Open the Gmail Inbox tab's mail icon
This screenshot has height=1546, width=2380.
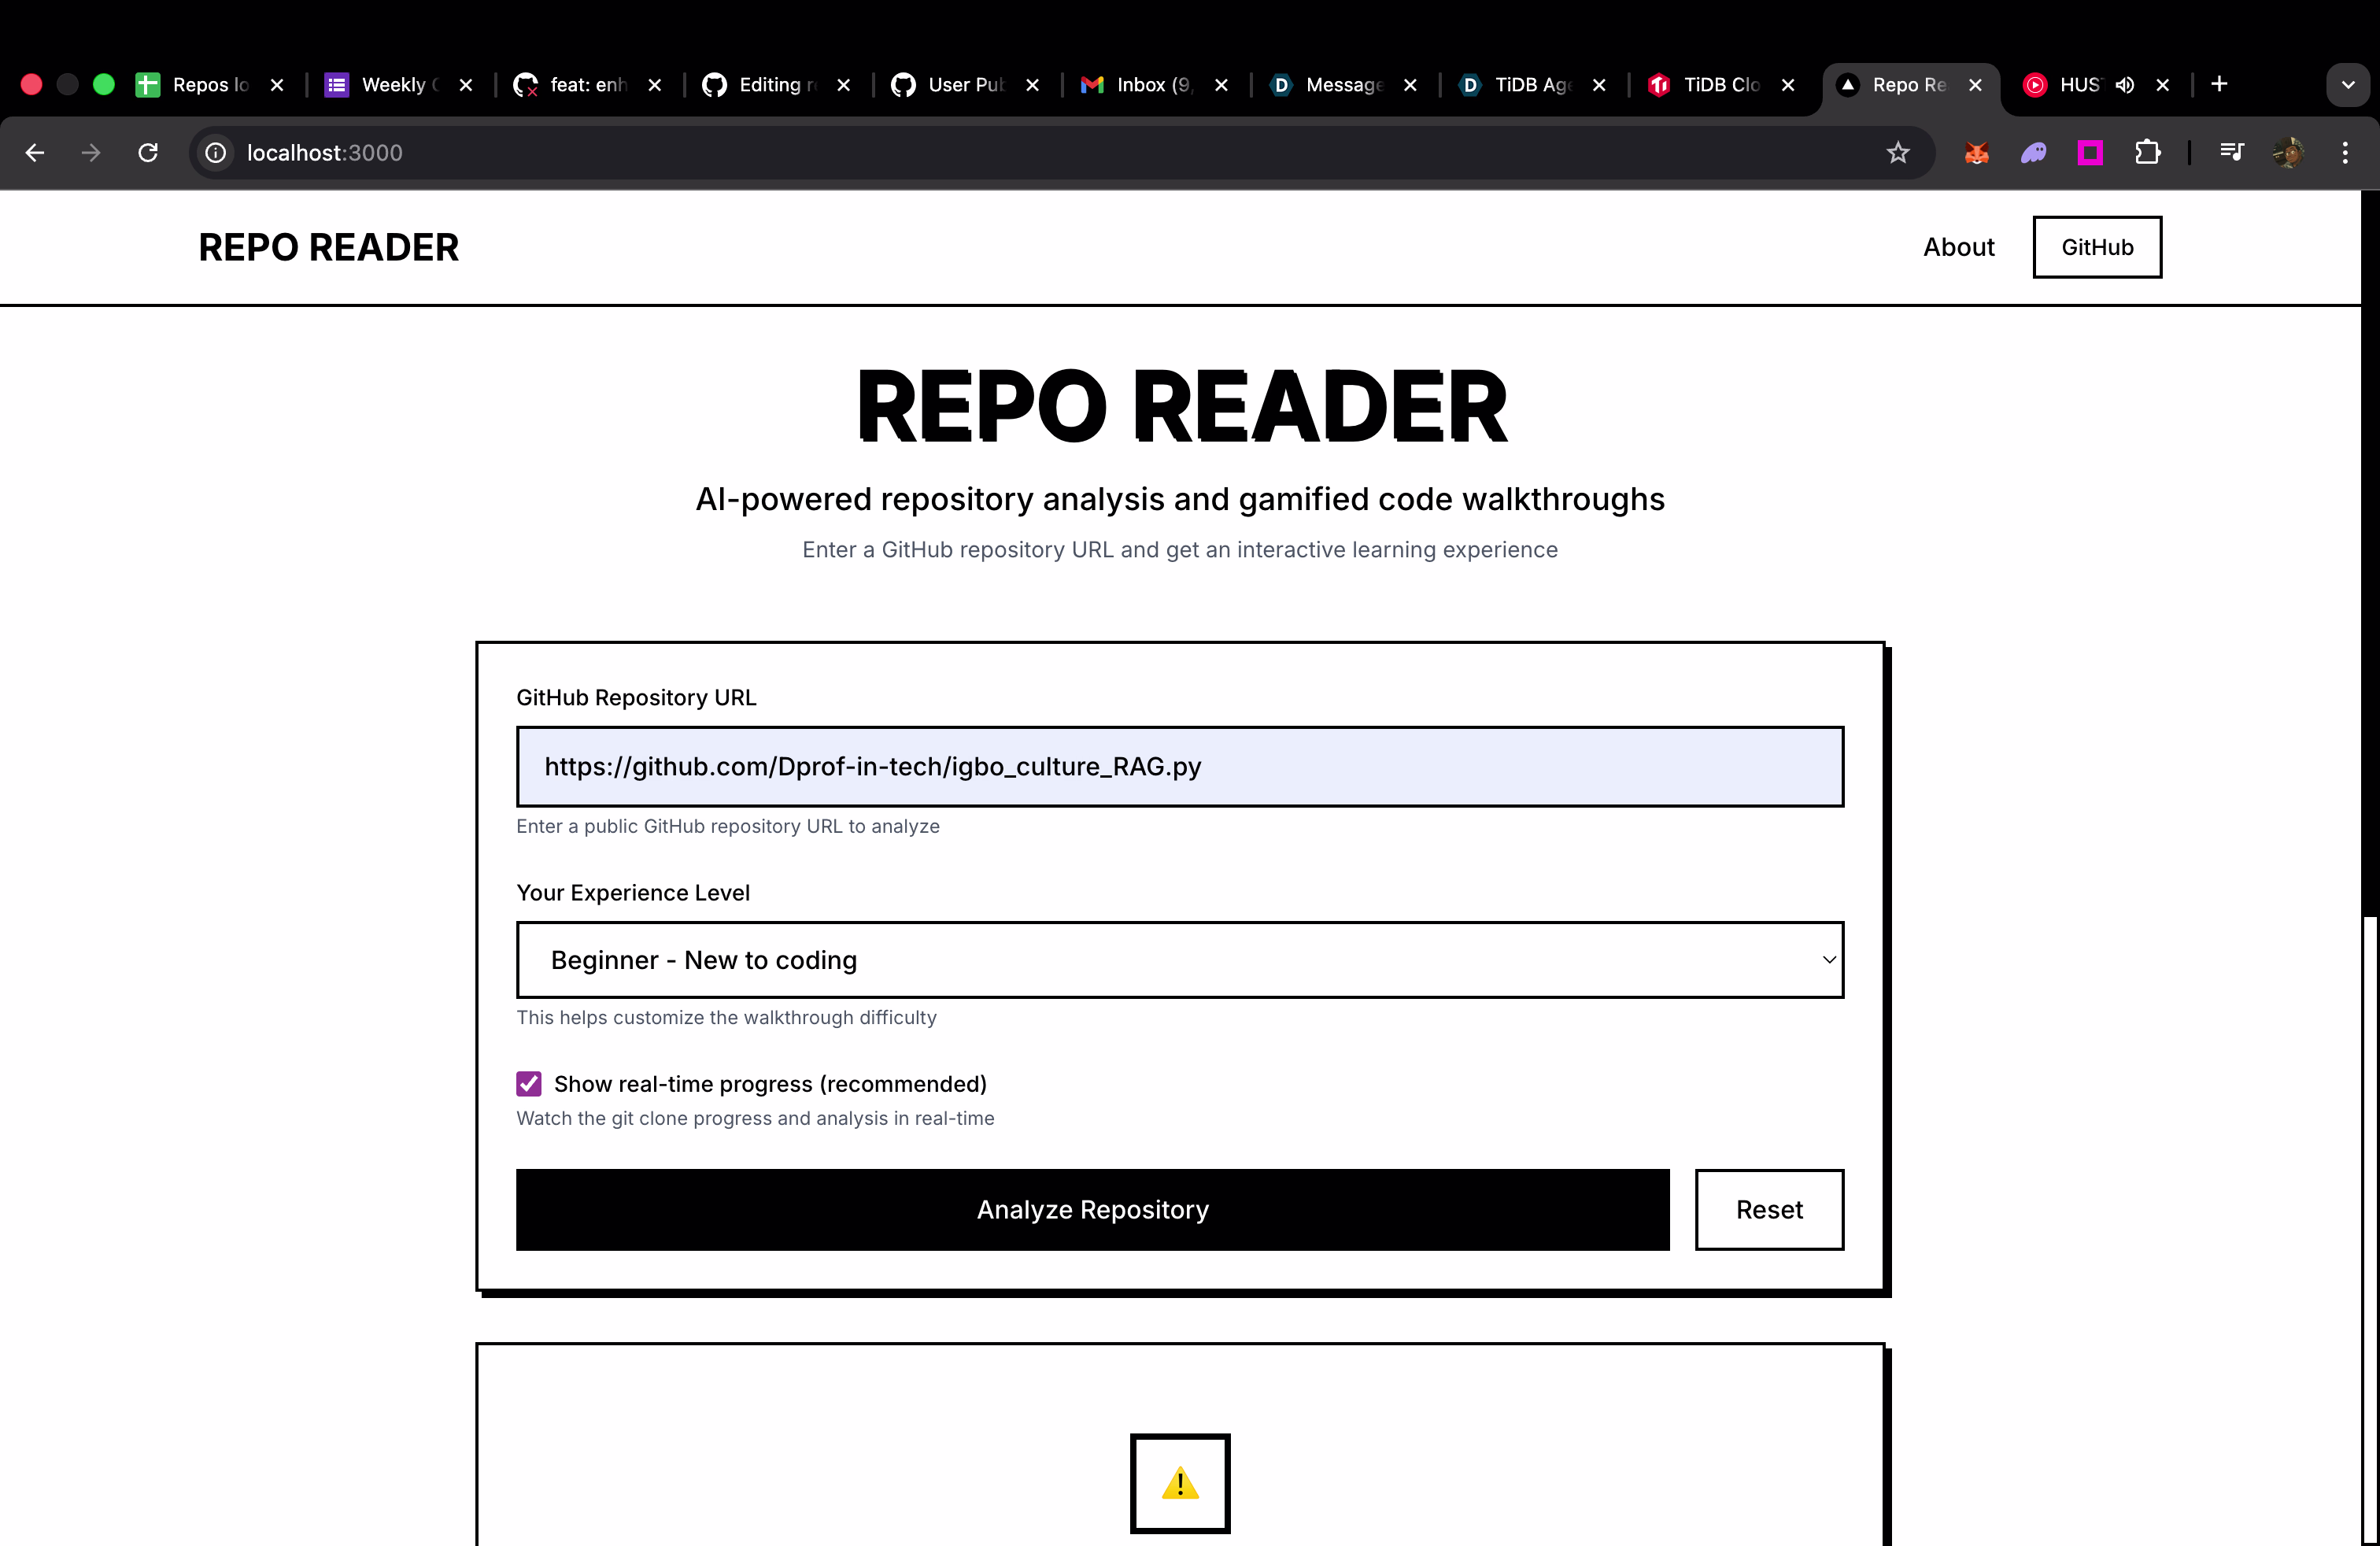click(1089, 85)
